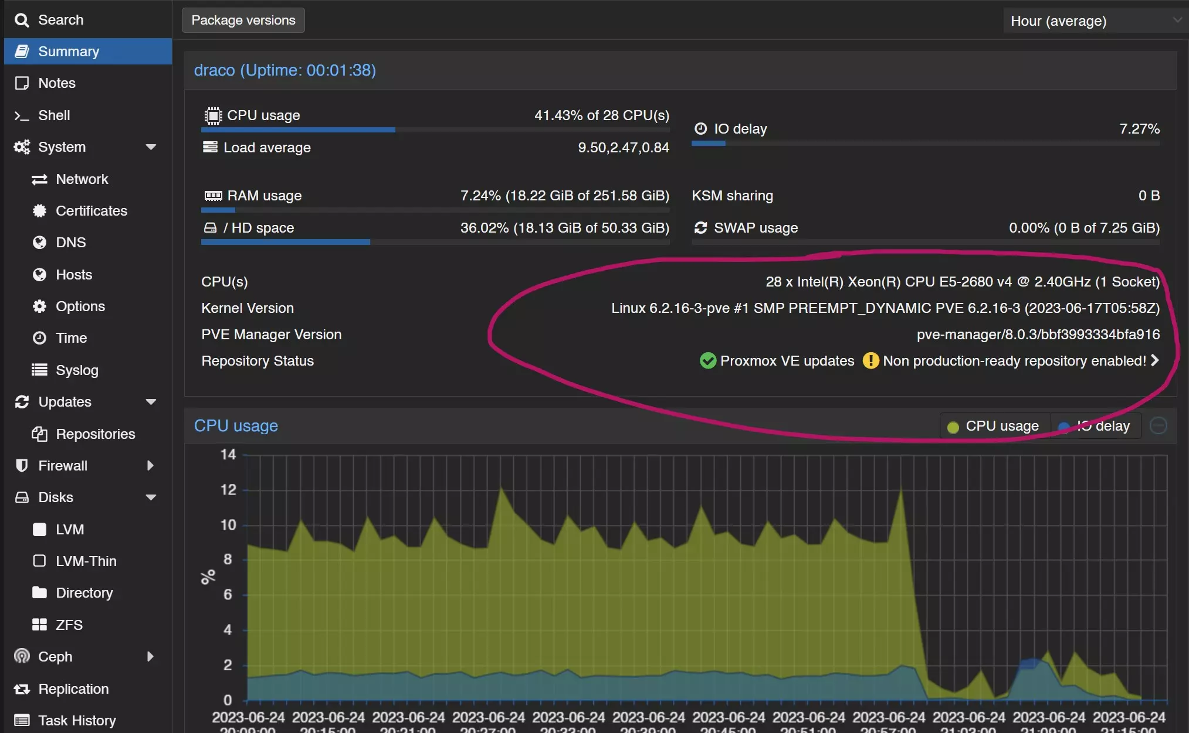Click the Search magnifier icon in sidebar
This screenshot has height=733, width=1189.
(x=22, y=20)
